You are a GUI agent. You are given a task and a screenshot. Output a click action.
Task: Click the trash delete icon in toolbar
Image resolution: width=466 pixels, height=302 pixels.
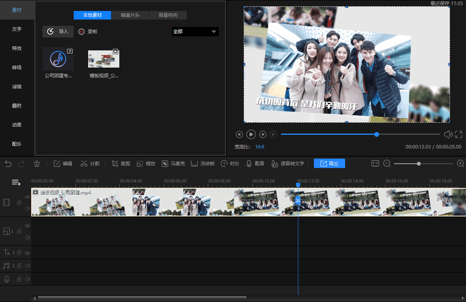click(37, 164)
